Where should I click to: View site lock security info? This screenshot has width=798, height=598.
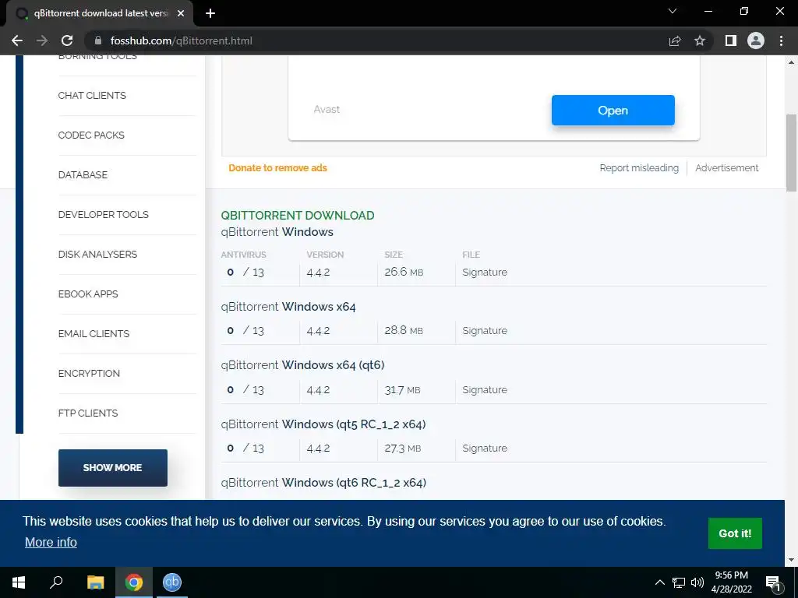98,40
